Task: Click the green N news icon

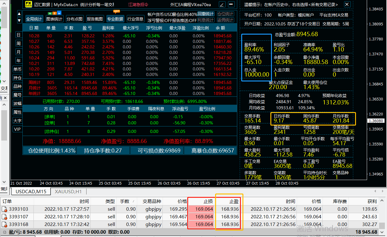Action: [x=50, y=13]
